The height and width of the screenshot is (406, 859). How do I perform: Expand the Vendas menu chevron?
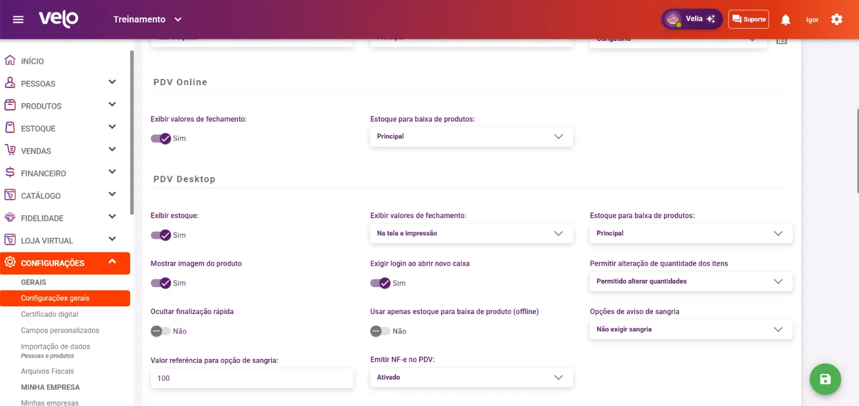(x=112, y=149)
